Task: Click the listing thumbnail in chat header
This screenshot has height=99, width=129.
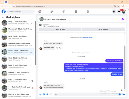Action: point(42,19)
